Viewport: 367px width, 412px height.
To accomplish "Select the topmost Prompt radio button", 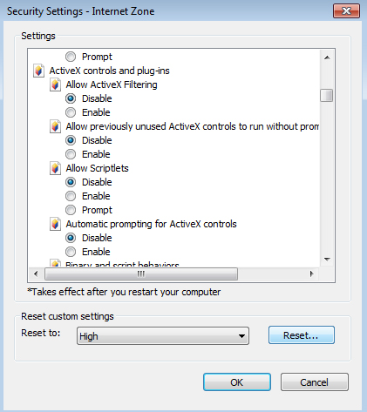I will point(71,57).
